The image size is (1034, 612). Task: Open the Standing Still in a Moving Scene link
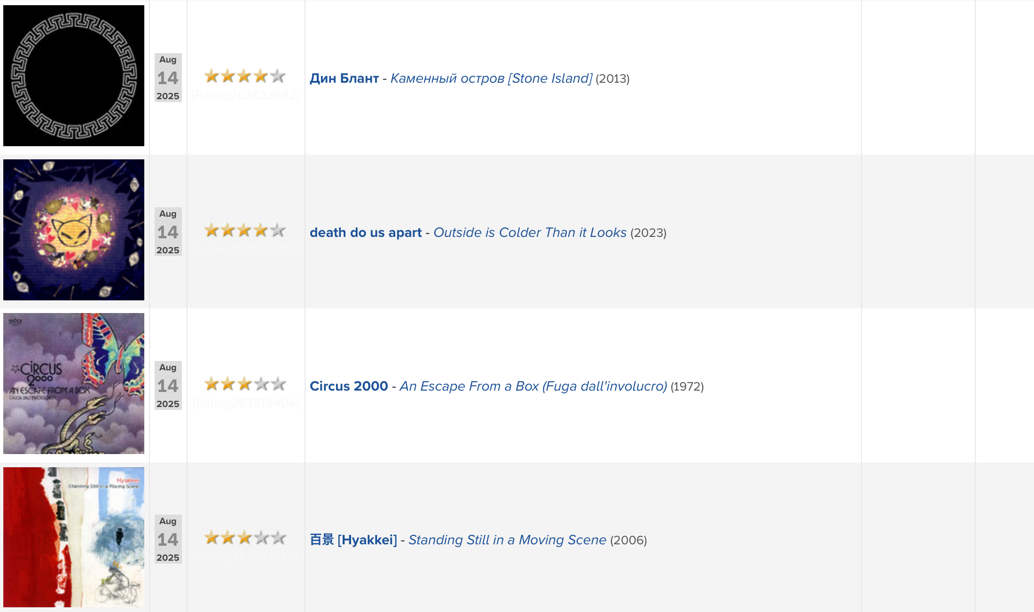pyautogui.click(x=507, y=540)
